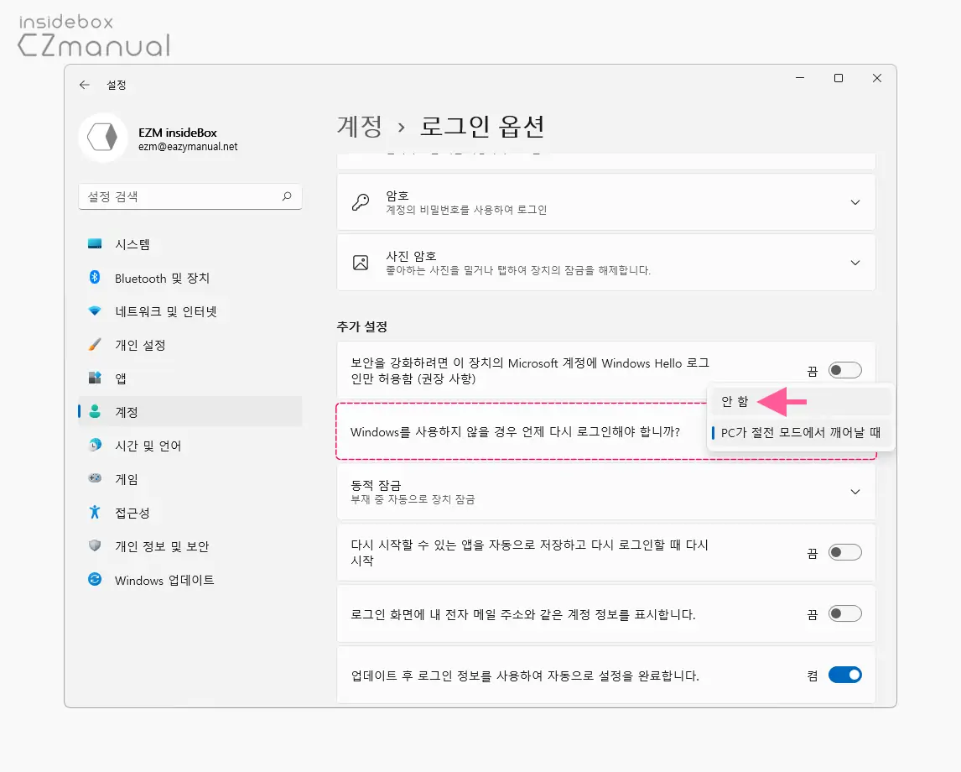Click the 개인 정보 및 보안 label

click(162, 545)
